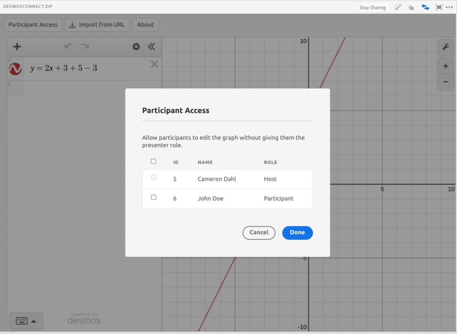Click the Done button
This screenshot has width=457, height=334.
(x=297, y=232)
